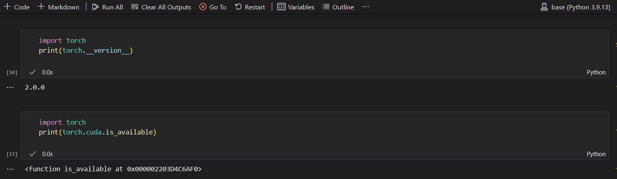The height and width of the screenshot is (179, 617).
Task: Add a new Markdown cell
Action: click(58, 7)
